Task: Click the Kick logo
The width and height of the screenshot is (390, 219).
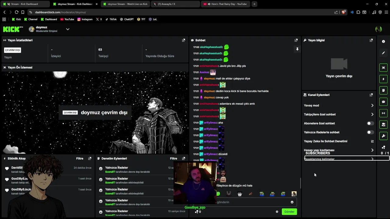Action: [x=13, y=29]
